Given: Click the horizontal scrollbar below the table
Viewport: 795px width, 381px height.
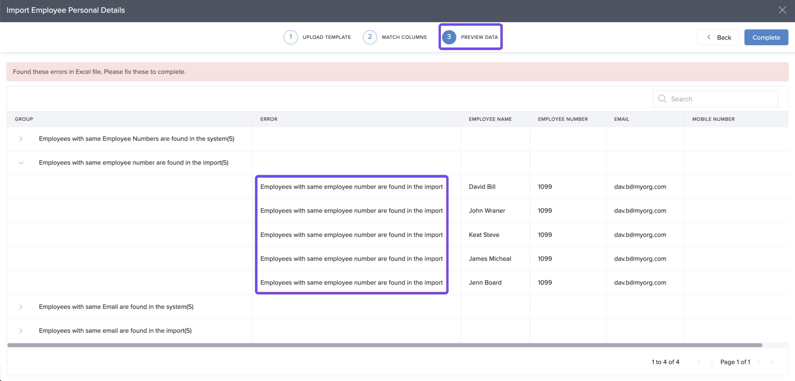Looking at the screenshot, I should [x=384, y=345].
